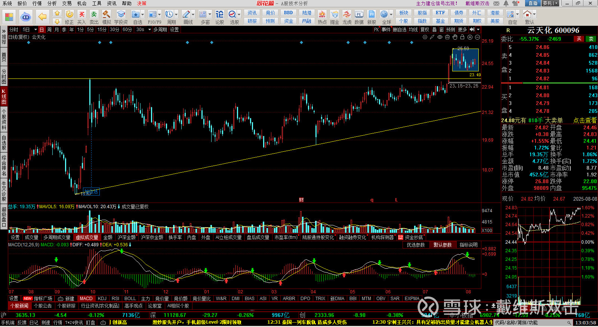This screenshot has height=327, width=598.
Task: Click the red 买 button beside 委比
Action: point(579,39)
